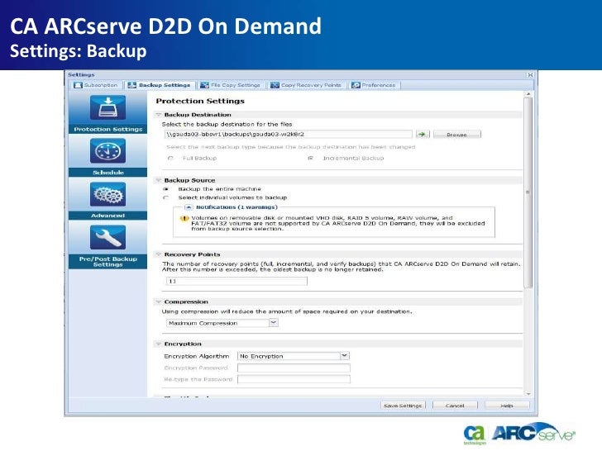Click the Save Settings button
The image size is (602, 451).
coord(403,406)
